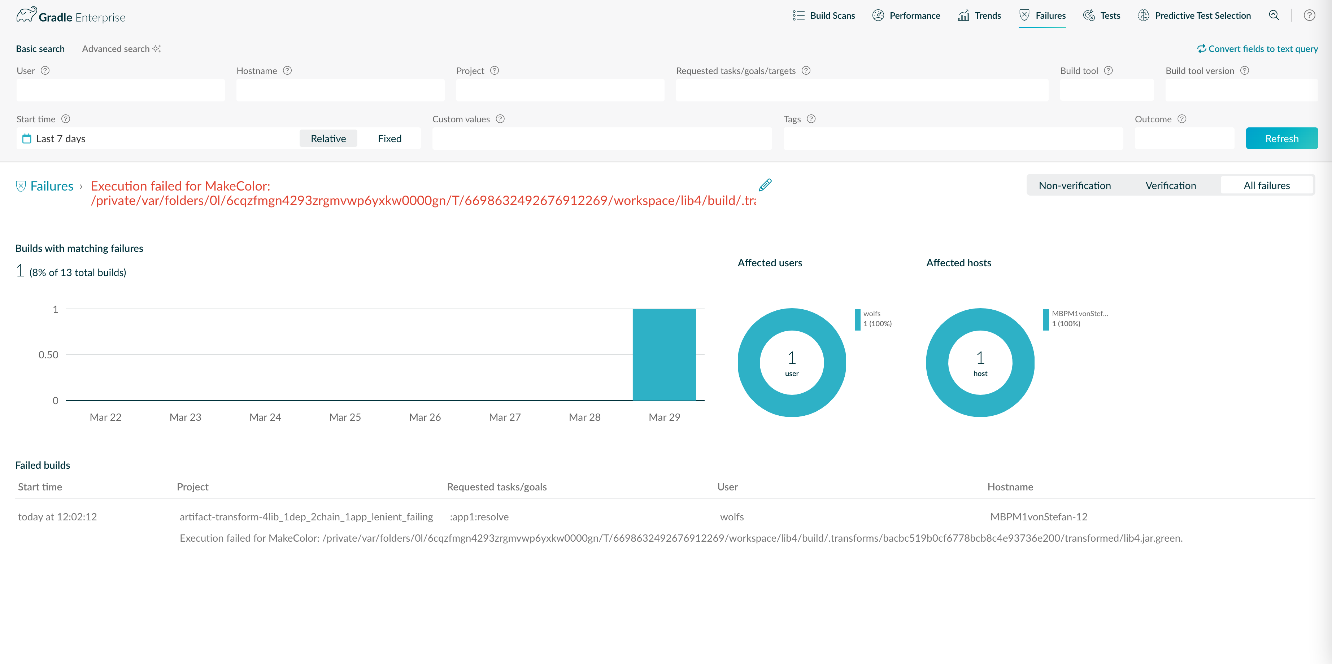
Task: Switch start time mode to Fixed
Action: [389, 139]
